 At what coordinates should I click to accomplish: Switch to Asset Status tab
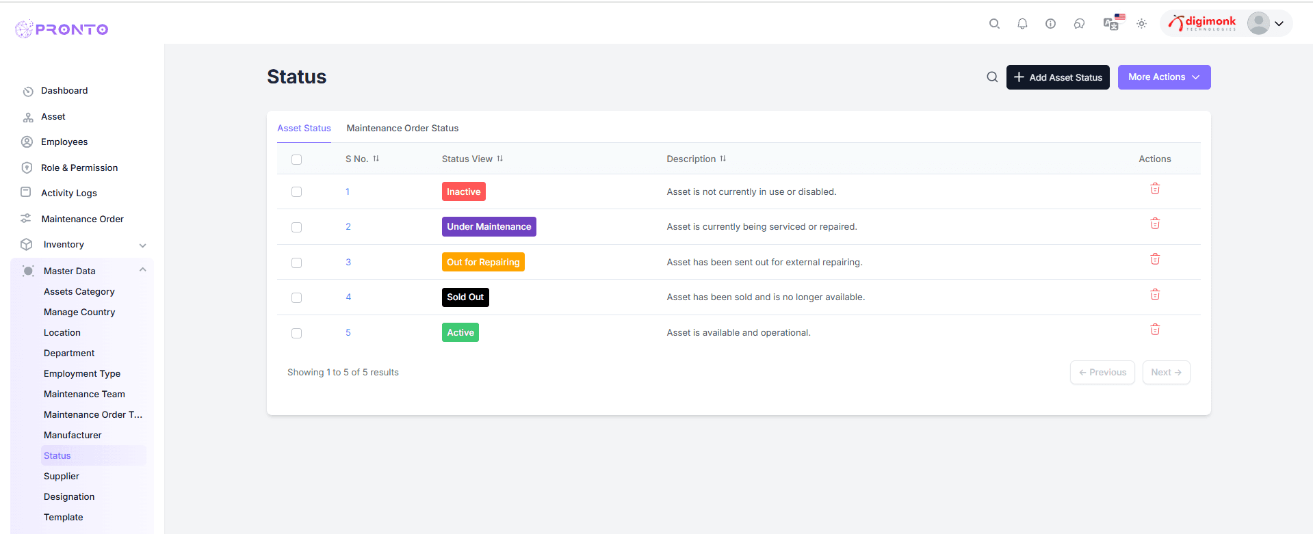304,128
